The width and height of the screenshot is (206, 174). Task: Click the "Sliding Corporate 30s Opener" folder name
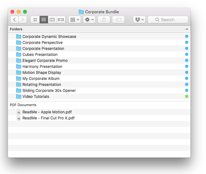(49, 91)
